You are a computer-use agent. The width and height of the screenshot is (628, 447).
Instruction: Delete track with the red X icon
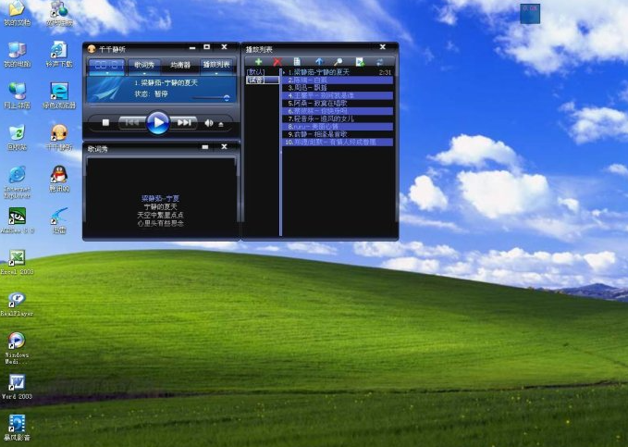tap(276, 61)
